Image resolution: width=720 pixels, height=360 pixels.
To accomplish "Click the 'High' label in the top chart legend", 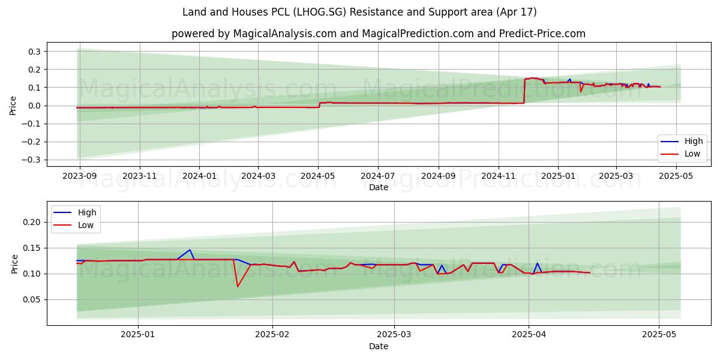I will point(694,142).
